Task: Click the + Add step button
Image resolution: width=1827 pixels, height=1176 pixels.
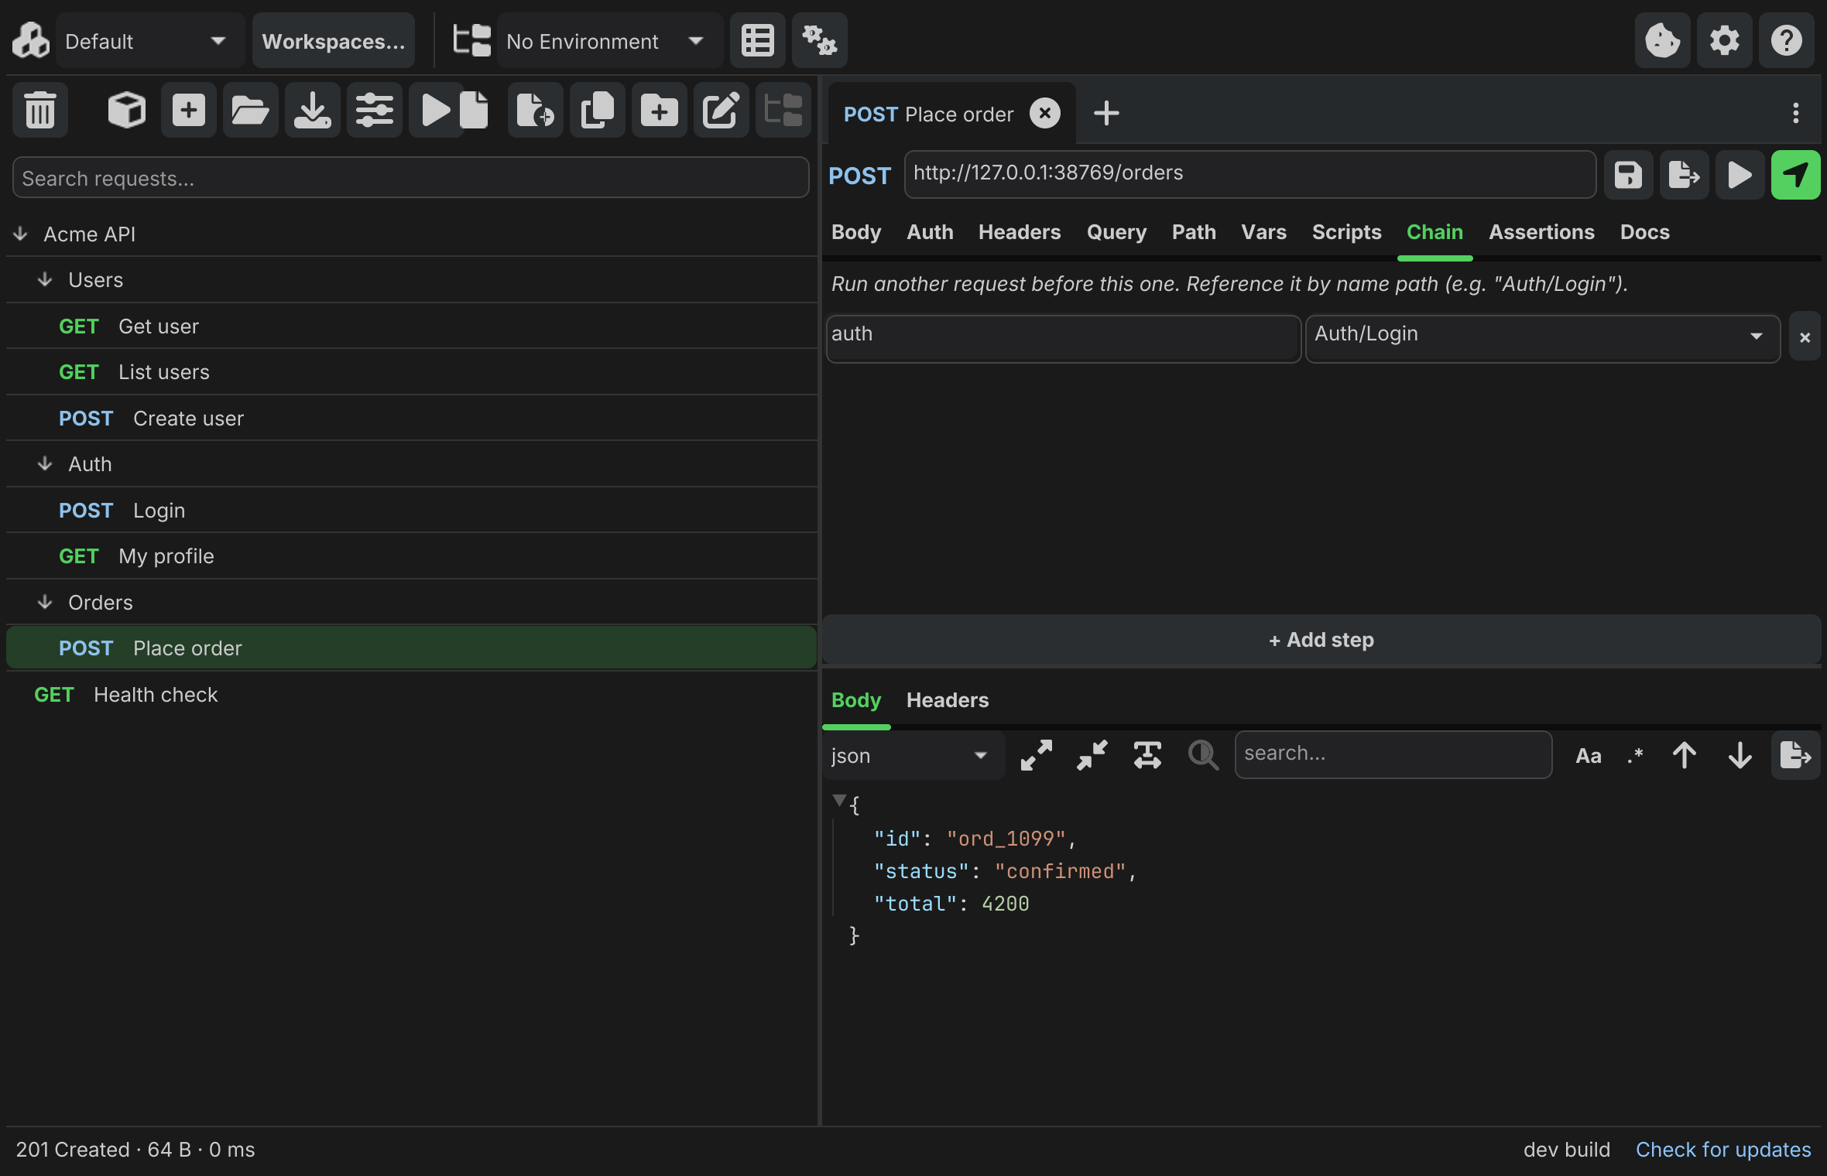Action: pos(1321,640)
